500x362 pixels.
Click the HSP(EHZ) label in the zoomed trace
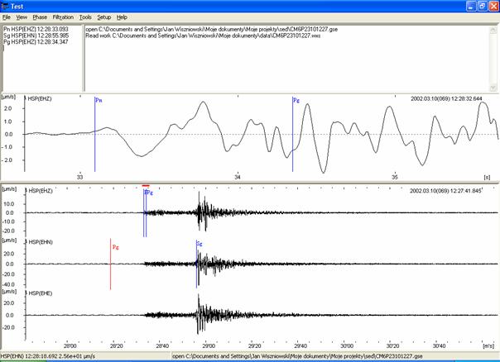click(x=40, y=98)
